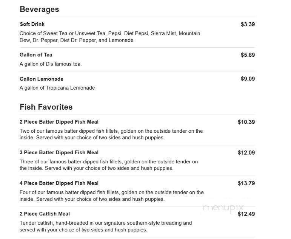Click the $13.79 price label
The image size is (291, 239).
click(x=246, y=183)
